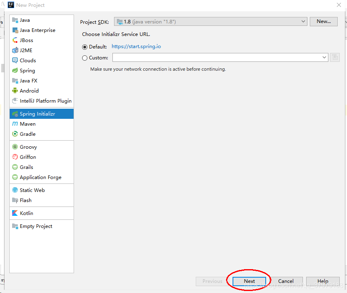Open the https://start.spring.io link
The image size is (347, 293).
tap(136, 46)
